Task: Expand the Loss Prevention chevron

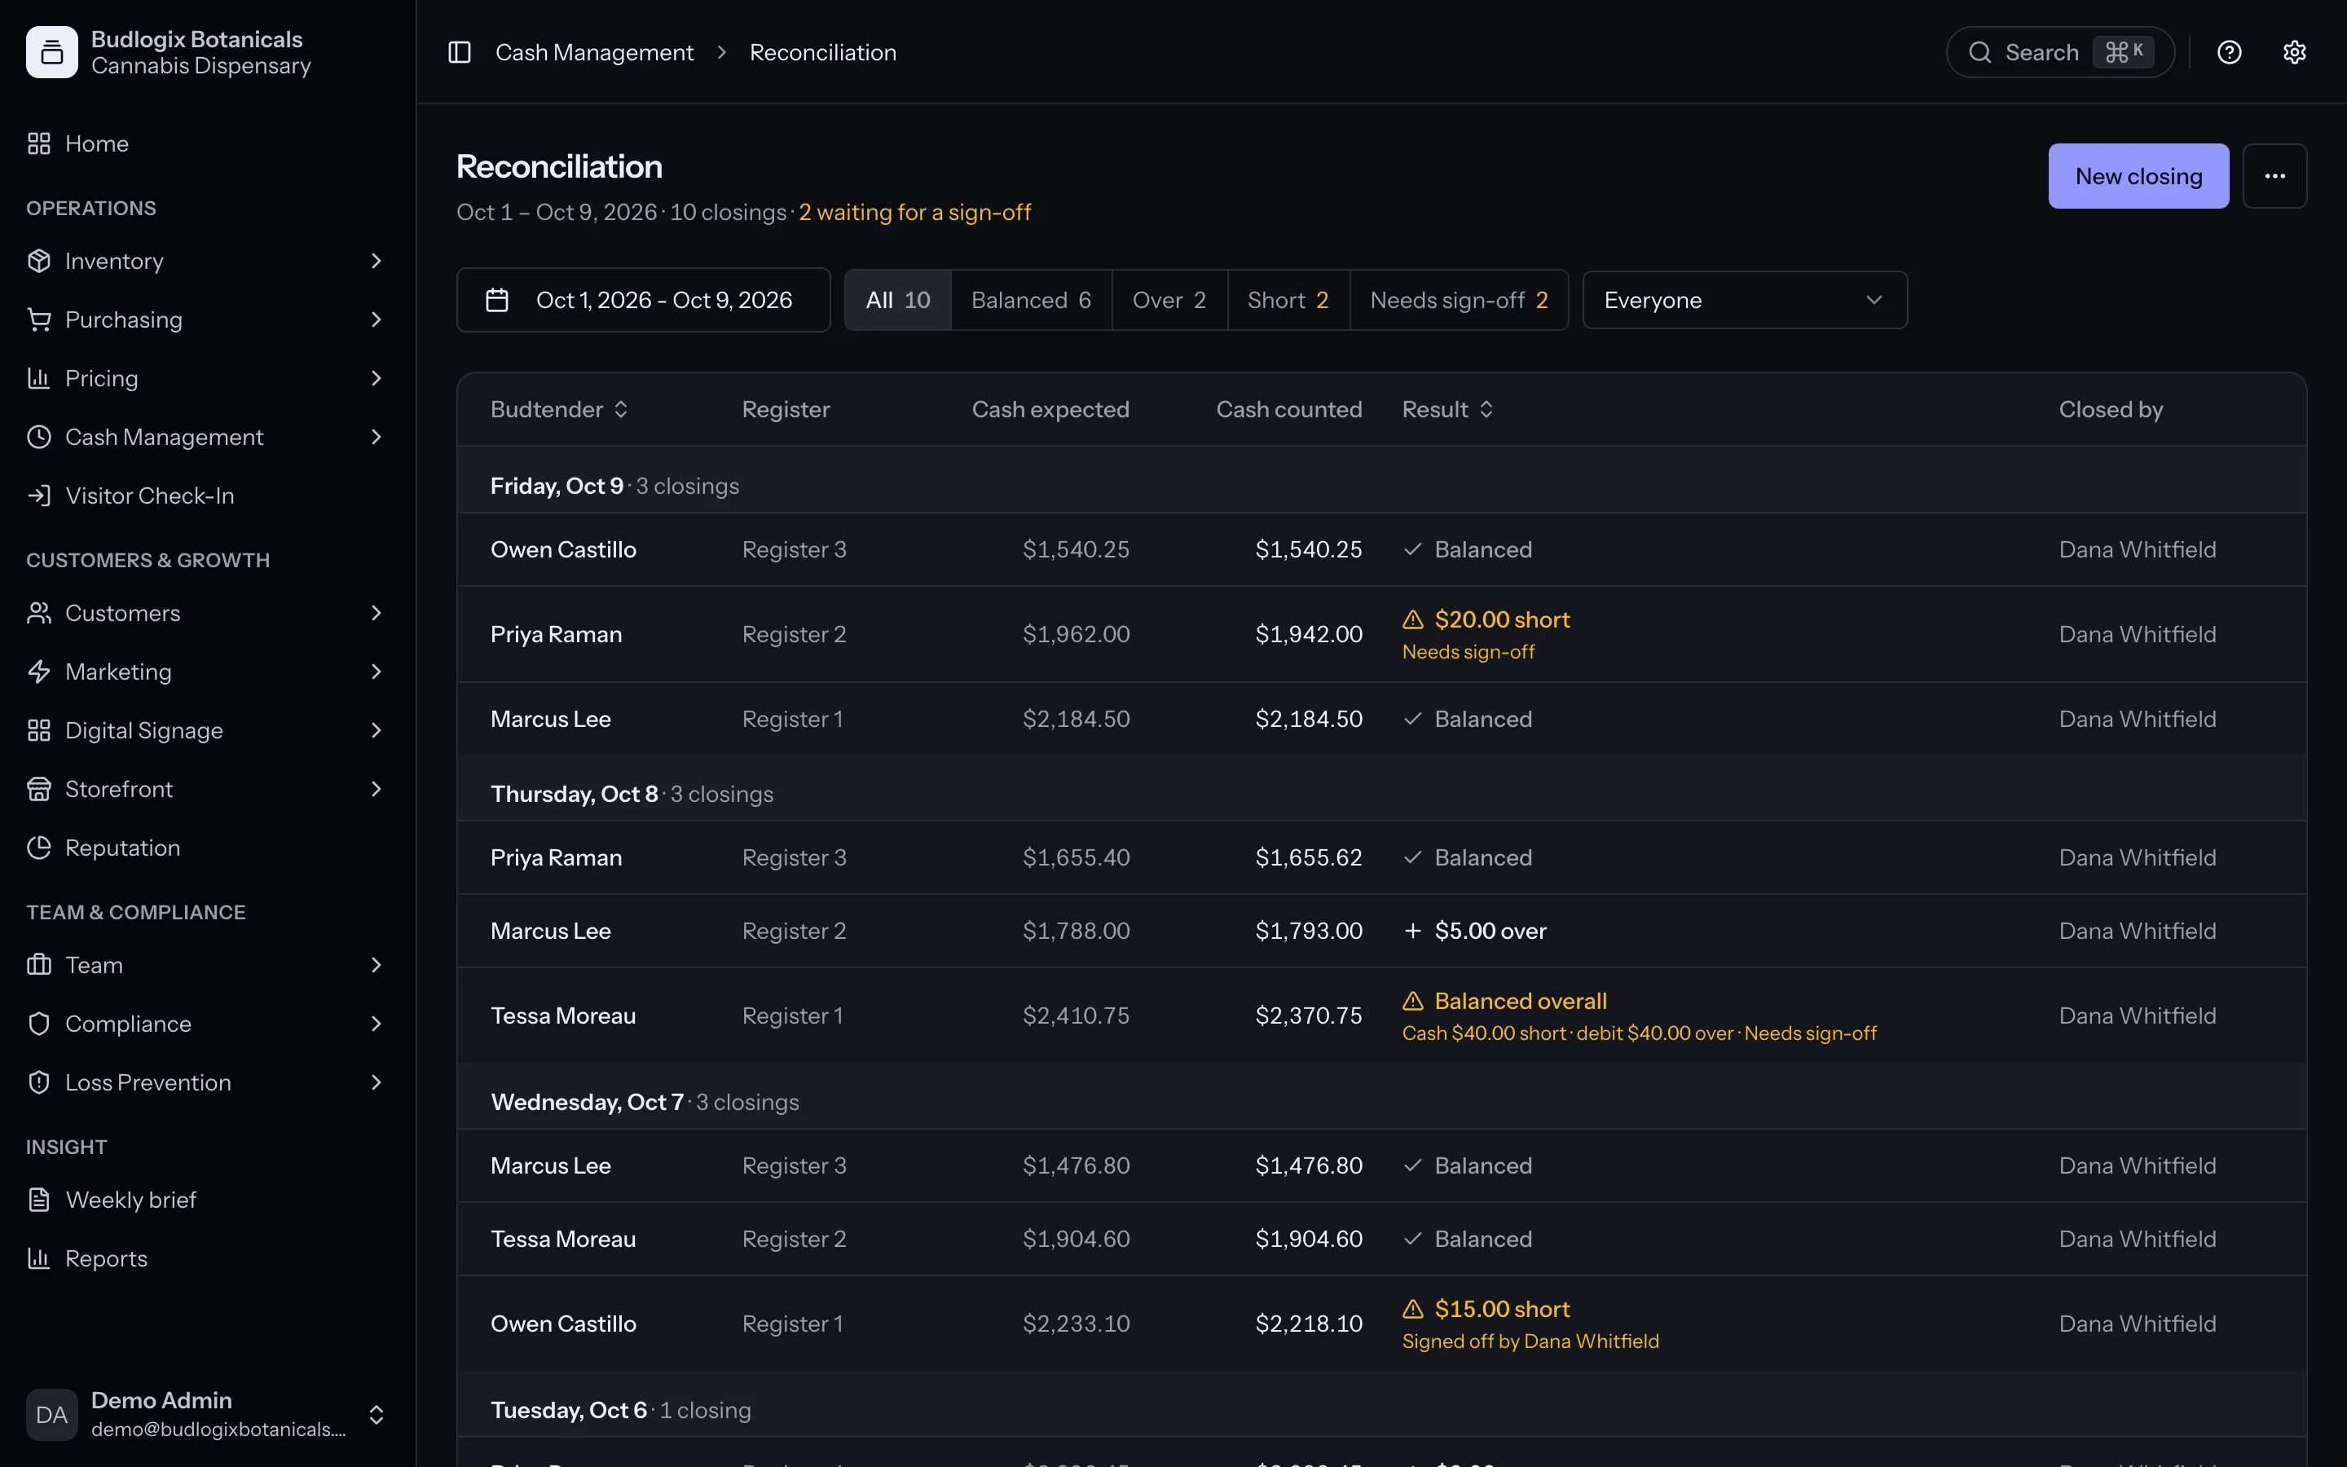Action: (x=376, y=1083)
